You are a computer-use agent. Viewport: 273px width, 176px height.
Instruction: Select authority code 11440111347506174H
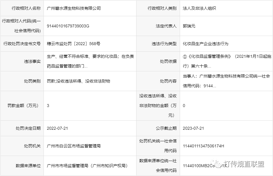(203, 146)
